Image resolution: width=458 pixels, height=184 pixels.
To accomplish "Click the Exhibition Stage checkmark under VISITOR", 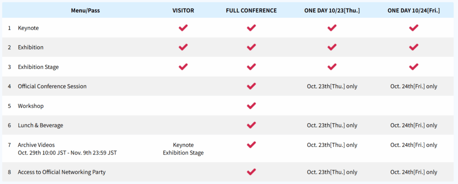I will click(183, 67).
